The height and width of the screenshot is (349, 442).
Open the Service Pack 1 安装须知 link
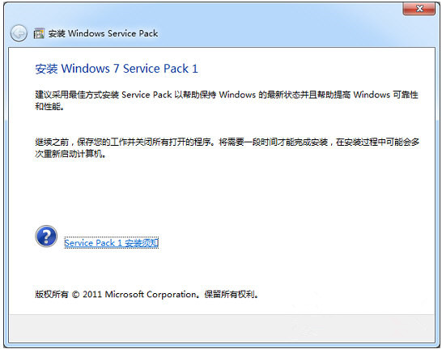click(x=112, y=243)
